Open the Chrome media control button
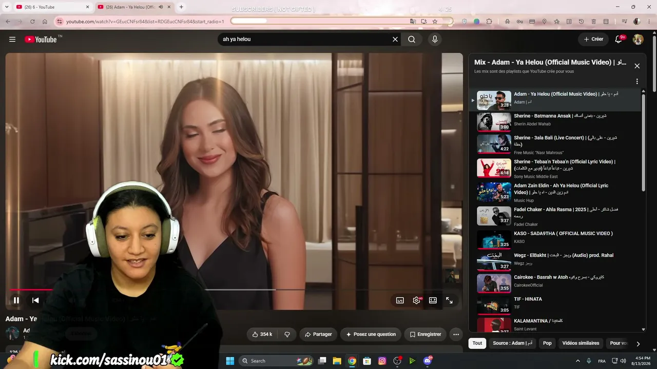 tap(624, 22)
